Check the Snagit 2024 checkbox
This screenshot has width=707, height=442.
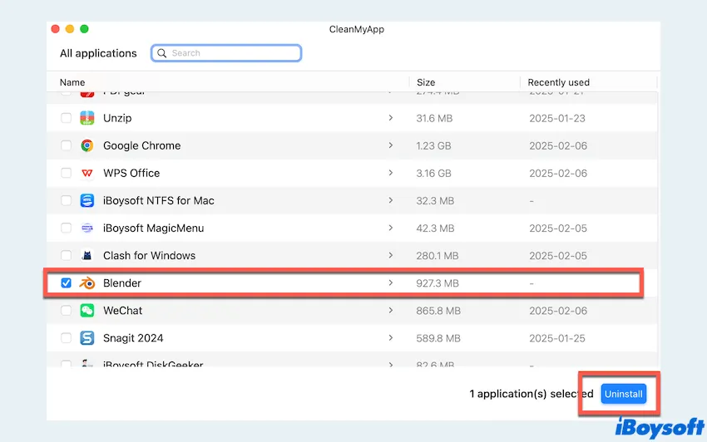point(66,338)
